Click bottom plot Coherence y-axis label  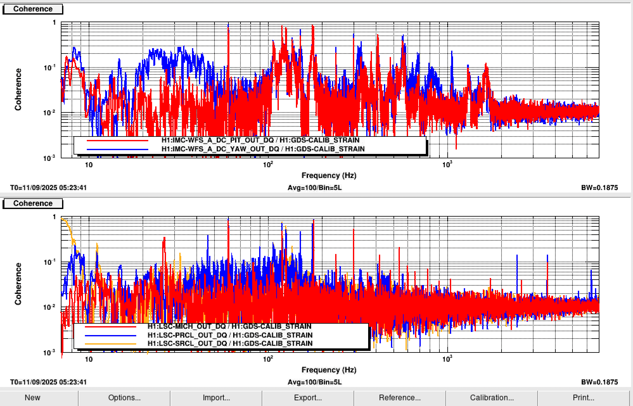click(18, 284)
